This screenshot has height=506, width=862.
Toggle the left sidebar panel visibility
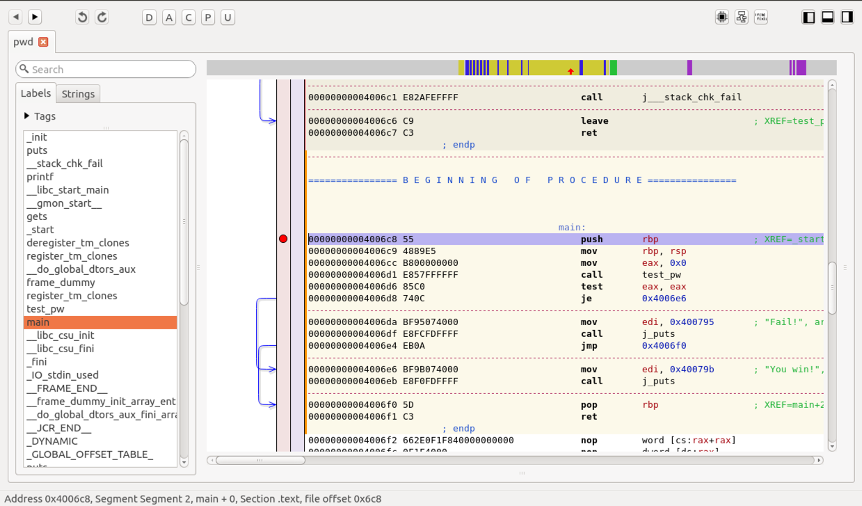click(x=808, y=17)
